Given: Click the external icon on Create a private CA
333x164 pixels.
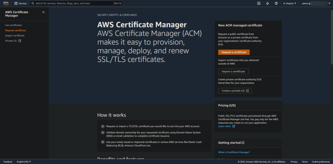Looking at the screenshot, I should (247, 91).
